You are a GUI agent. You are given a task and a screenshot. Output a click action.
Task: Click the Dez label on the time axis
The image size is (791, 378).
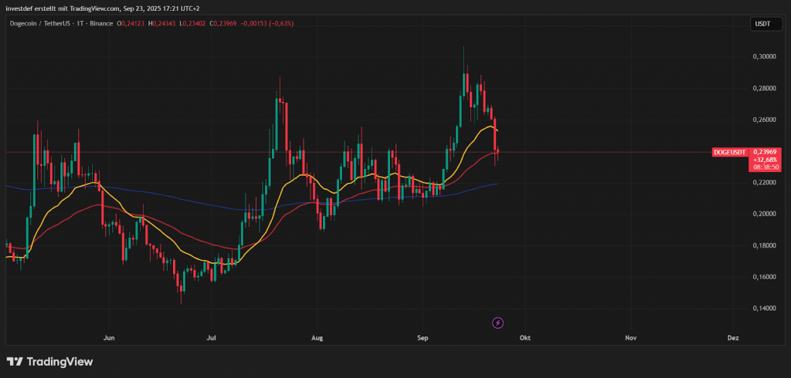733,338
